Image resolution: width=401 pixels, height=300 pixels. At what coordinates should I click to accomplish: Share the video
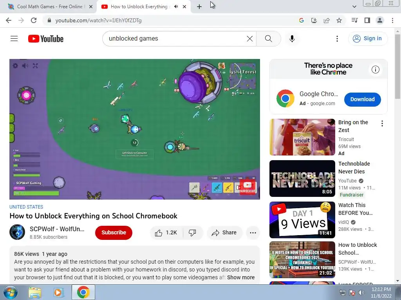(224, 232)
